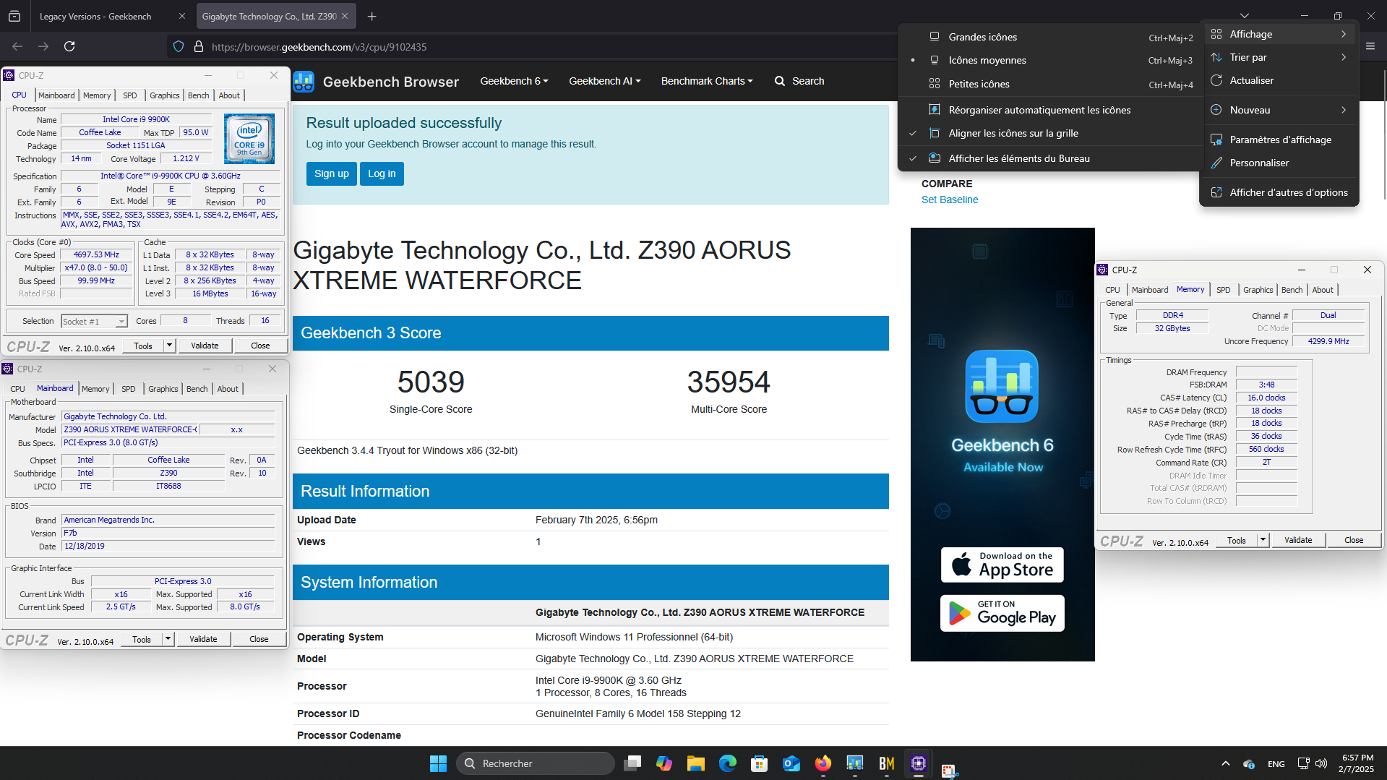Screen dimensions: 1387x780
Task: Click Personnaliser in context menu
Action: point(1279,163)
